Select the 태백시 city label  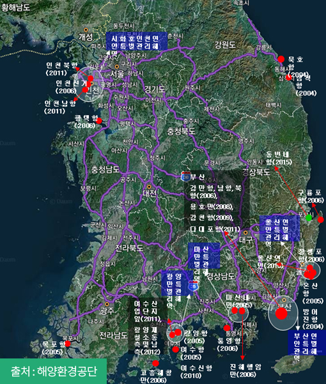(274, 105)
